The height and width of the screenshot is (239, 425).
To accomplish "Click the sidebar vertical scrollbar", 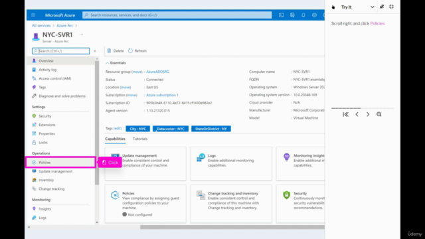I will (x=97, y=123).
